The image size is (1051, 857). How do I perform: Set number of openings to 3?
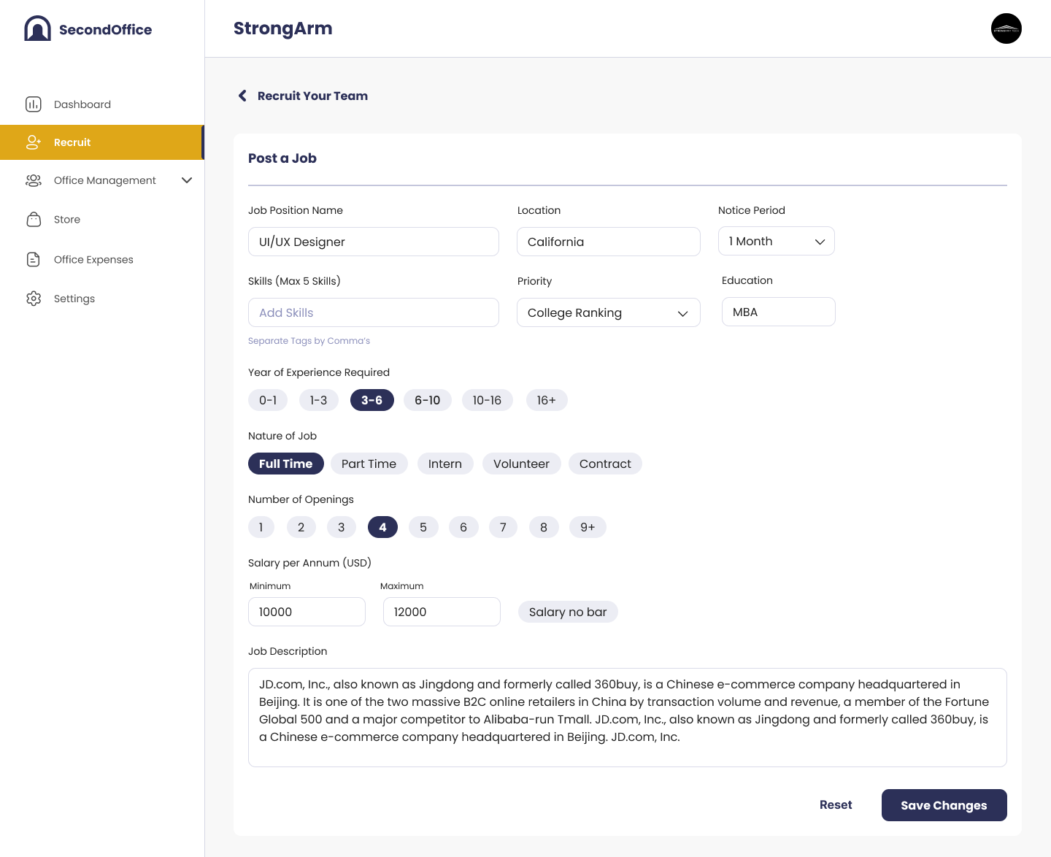(x=342, y=527)
